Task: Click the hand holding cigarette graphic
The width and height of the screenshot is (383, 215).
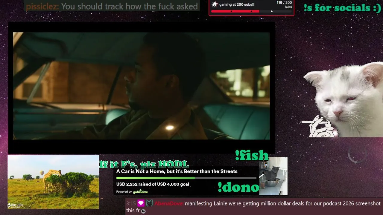Action: tap(319, 127)
